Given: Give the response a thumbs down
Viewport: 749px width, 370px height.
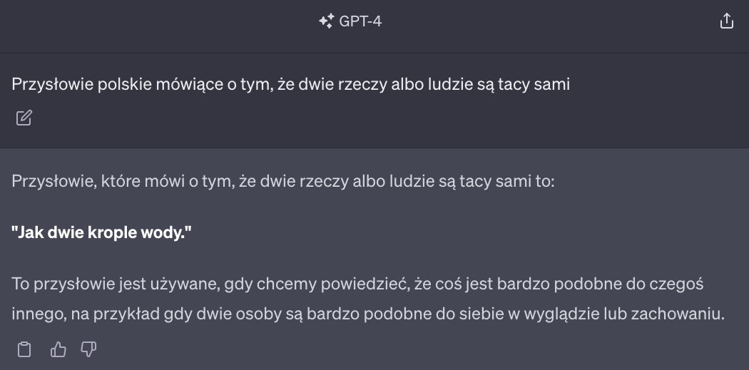Looking at the screenshot, I should tap(88, 349).
